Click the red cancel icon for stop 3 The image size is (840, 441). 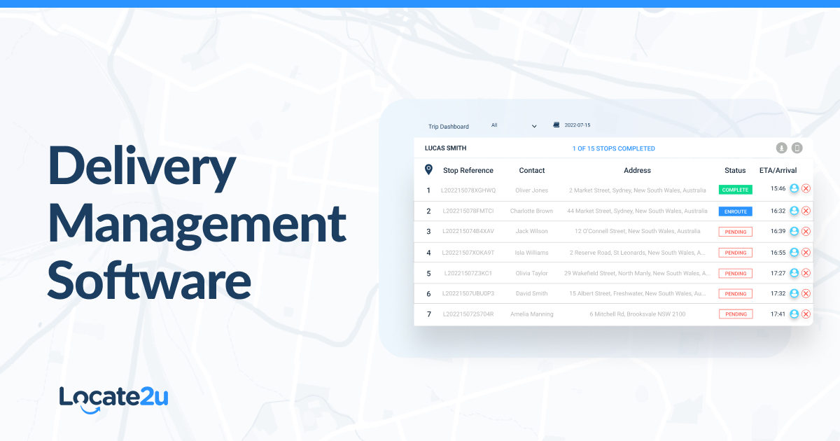pyautogui.click(x=806, y=231)
